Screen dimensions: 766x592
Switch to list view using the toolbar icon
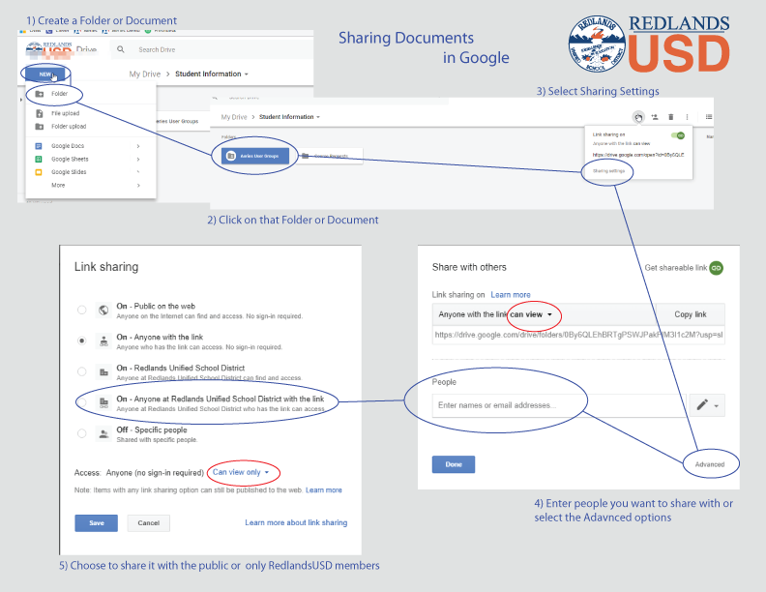pos(709,117)
